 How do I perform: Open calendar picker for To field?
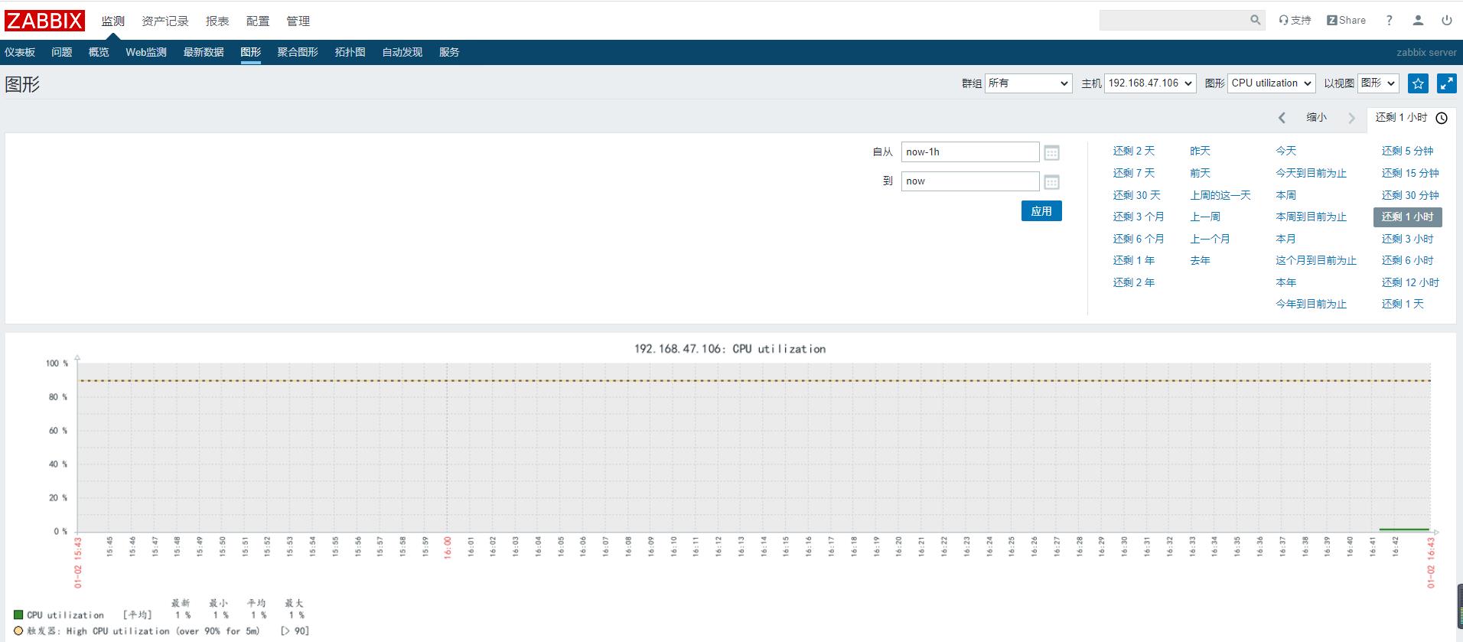1051,182
